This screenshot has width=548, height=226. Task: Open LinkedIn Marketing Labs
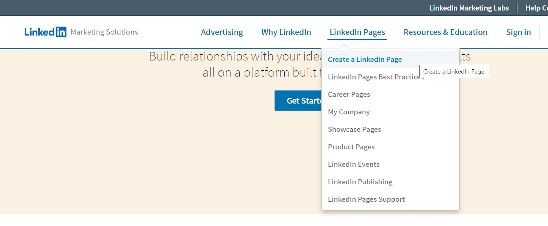469,8
